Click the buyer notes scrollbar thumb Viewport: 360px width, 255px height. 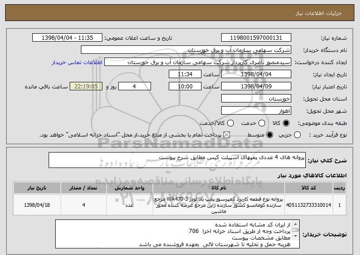tap(295, 230)
